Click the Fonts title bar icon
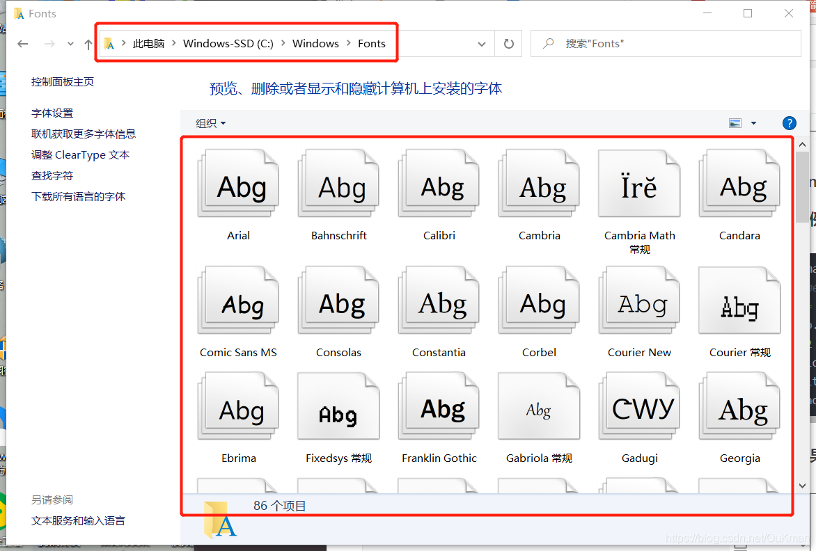The width and height of the screenshot is (816, 551). [19, 13]
